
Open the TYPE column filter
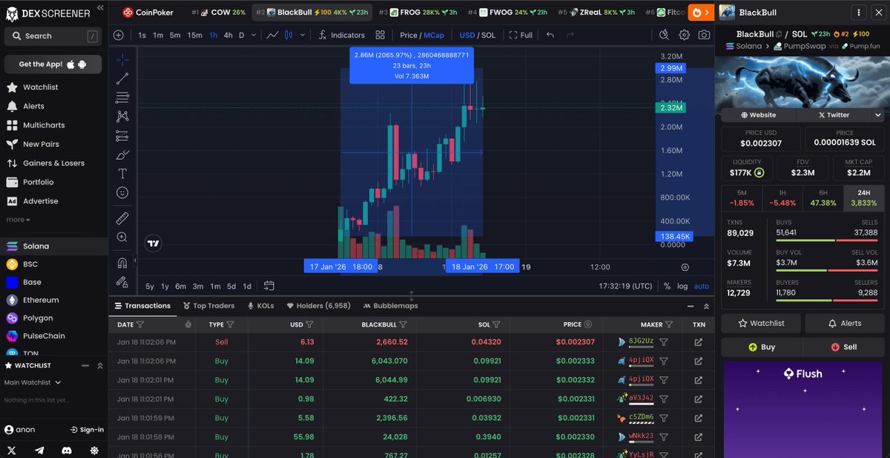[x=230, y=324]
